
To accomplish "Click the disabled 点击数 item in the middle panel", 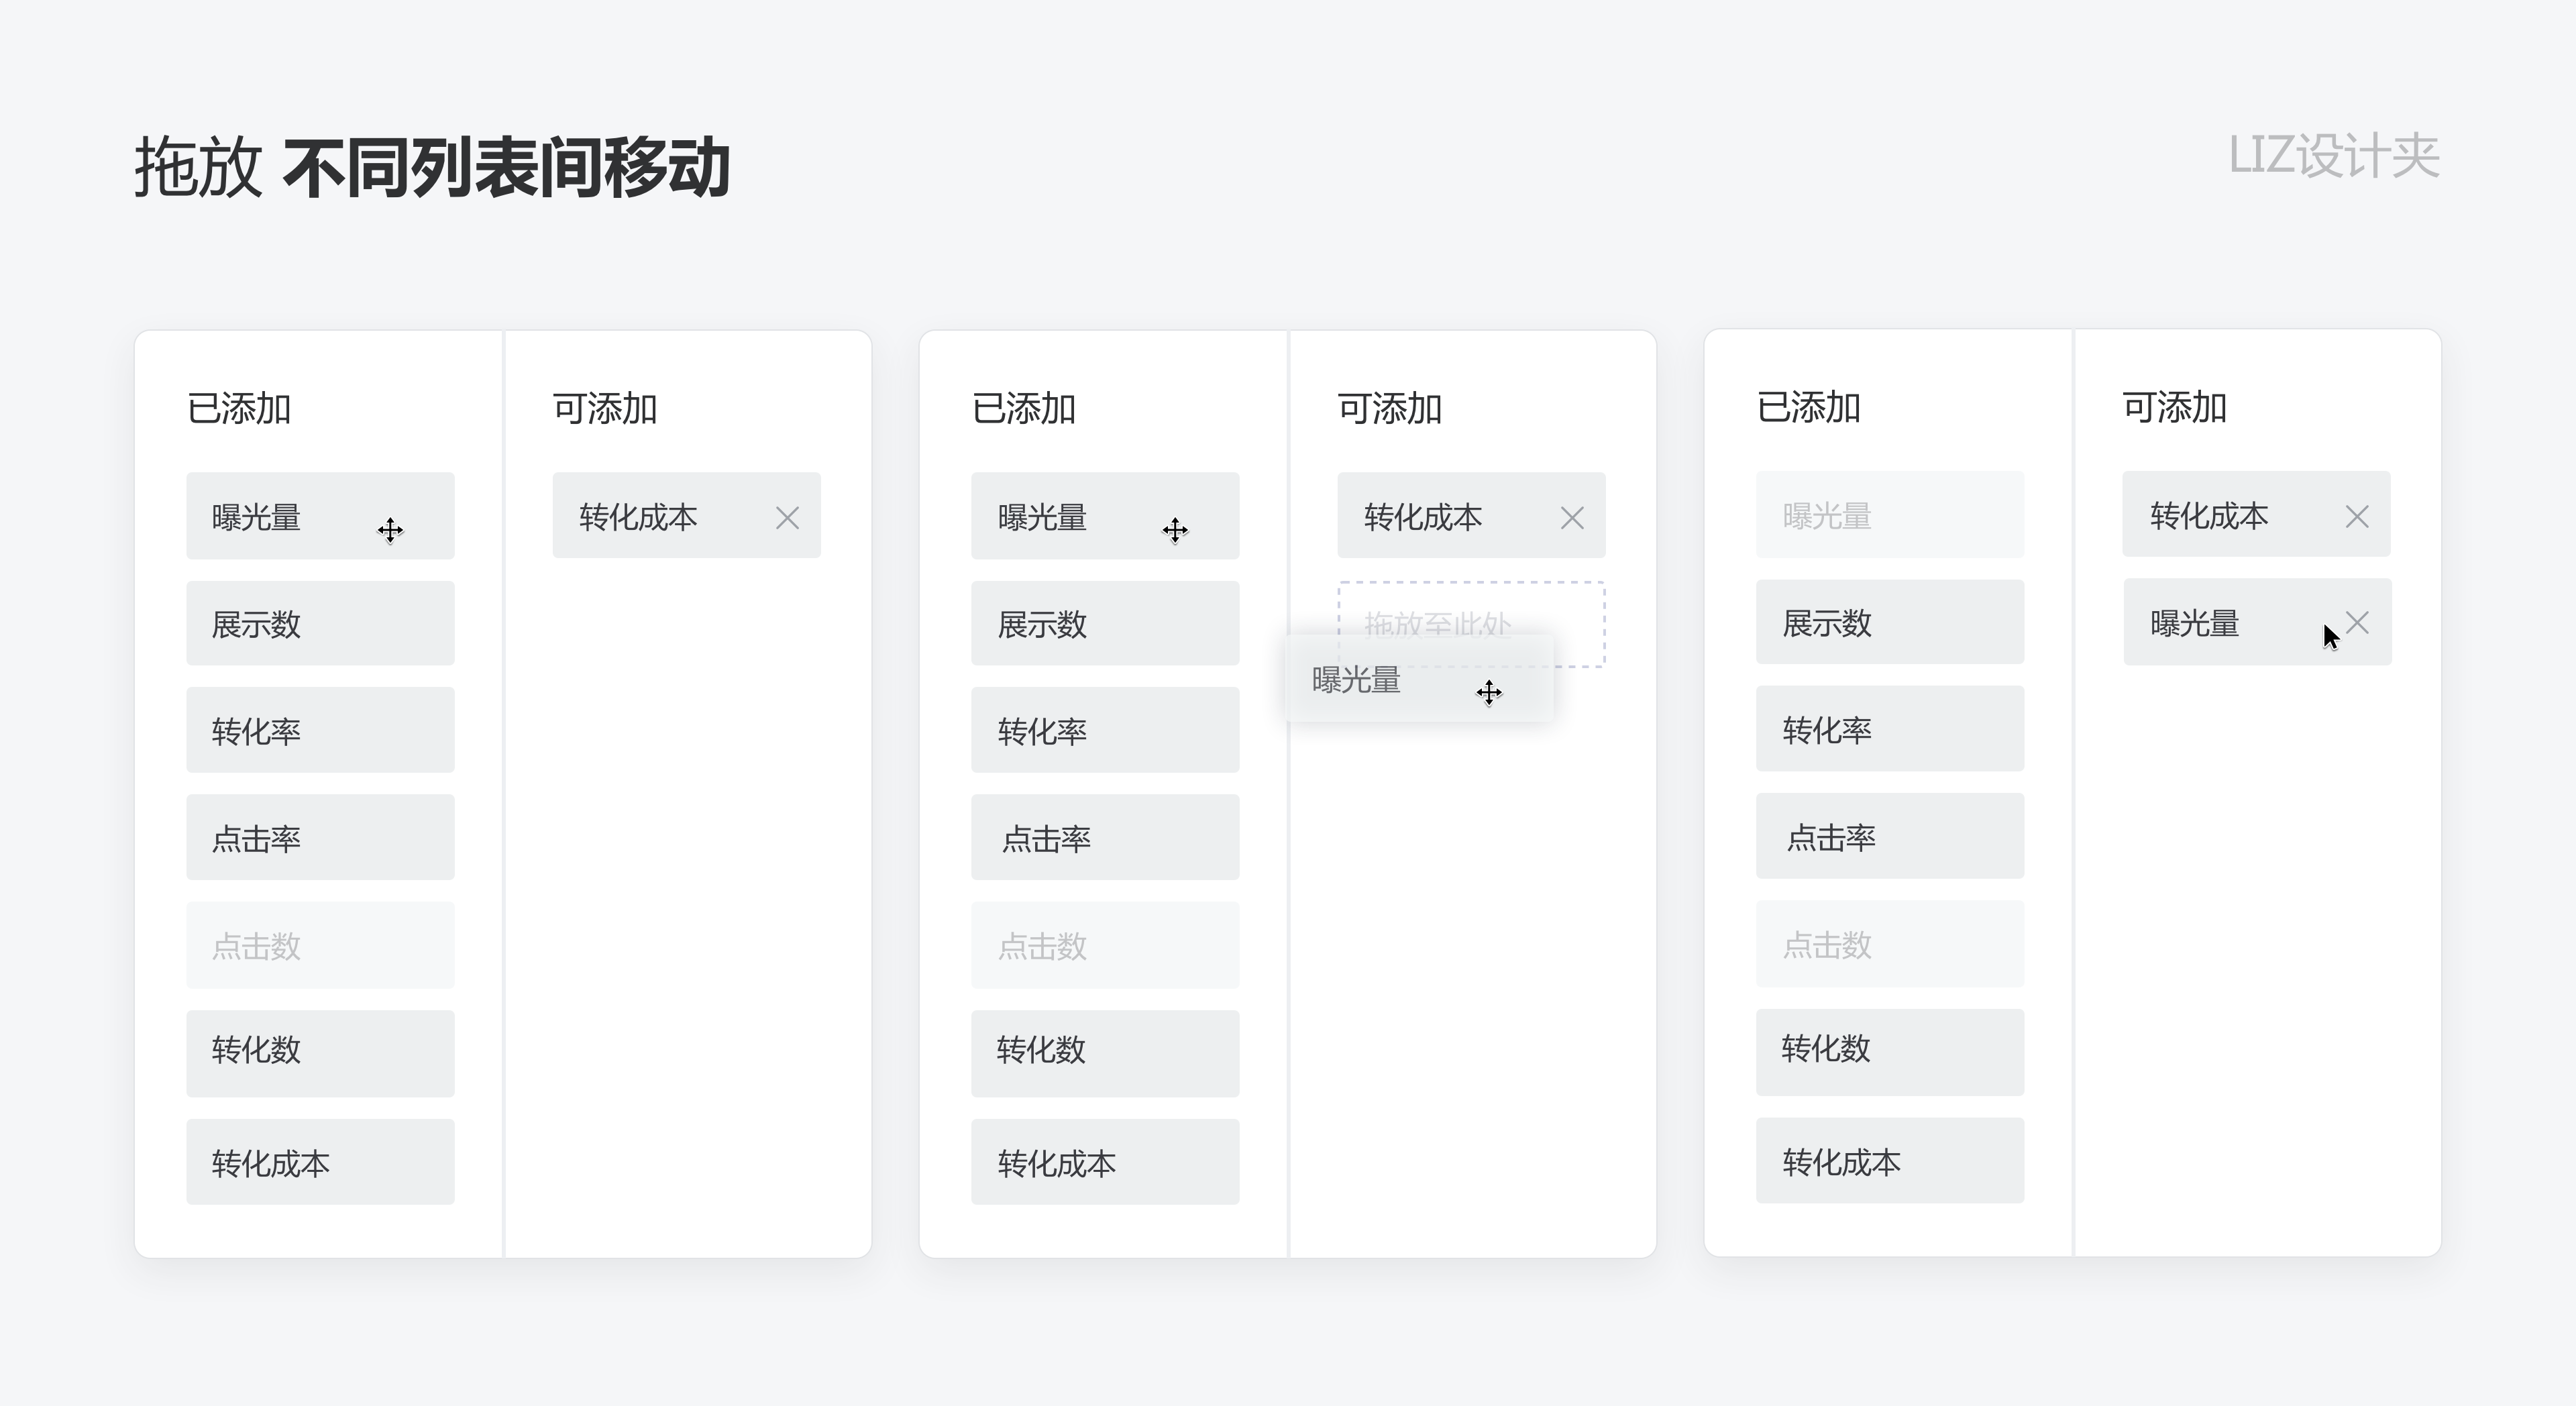I will [1105, 945].
